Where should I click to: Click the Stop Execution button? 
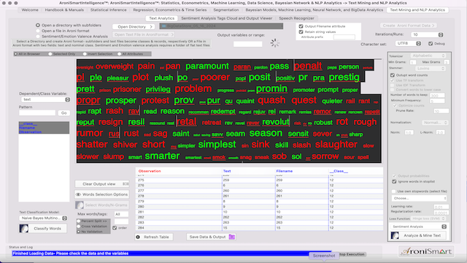pos(352,254)
